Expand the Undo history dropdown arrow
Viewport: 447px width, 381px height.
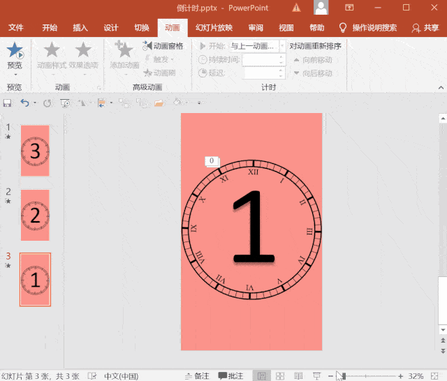[35, 103]
